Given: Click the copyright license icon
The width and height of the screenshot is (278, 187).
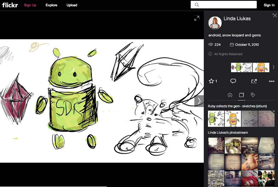Looking at the screenshot, I should (x=210, y=54).
